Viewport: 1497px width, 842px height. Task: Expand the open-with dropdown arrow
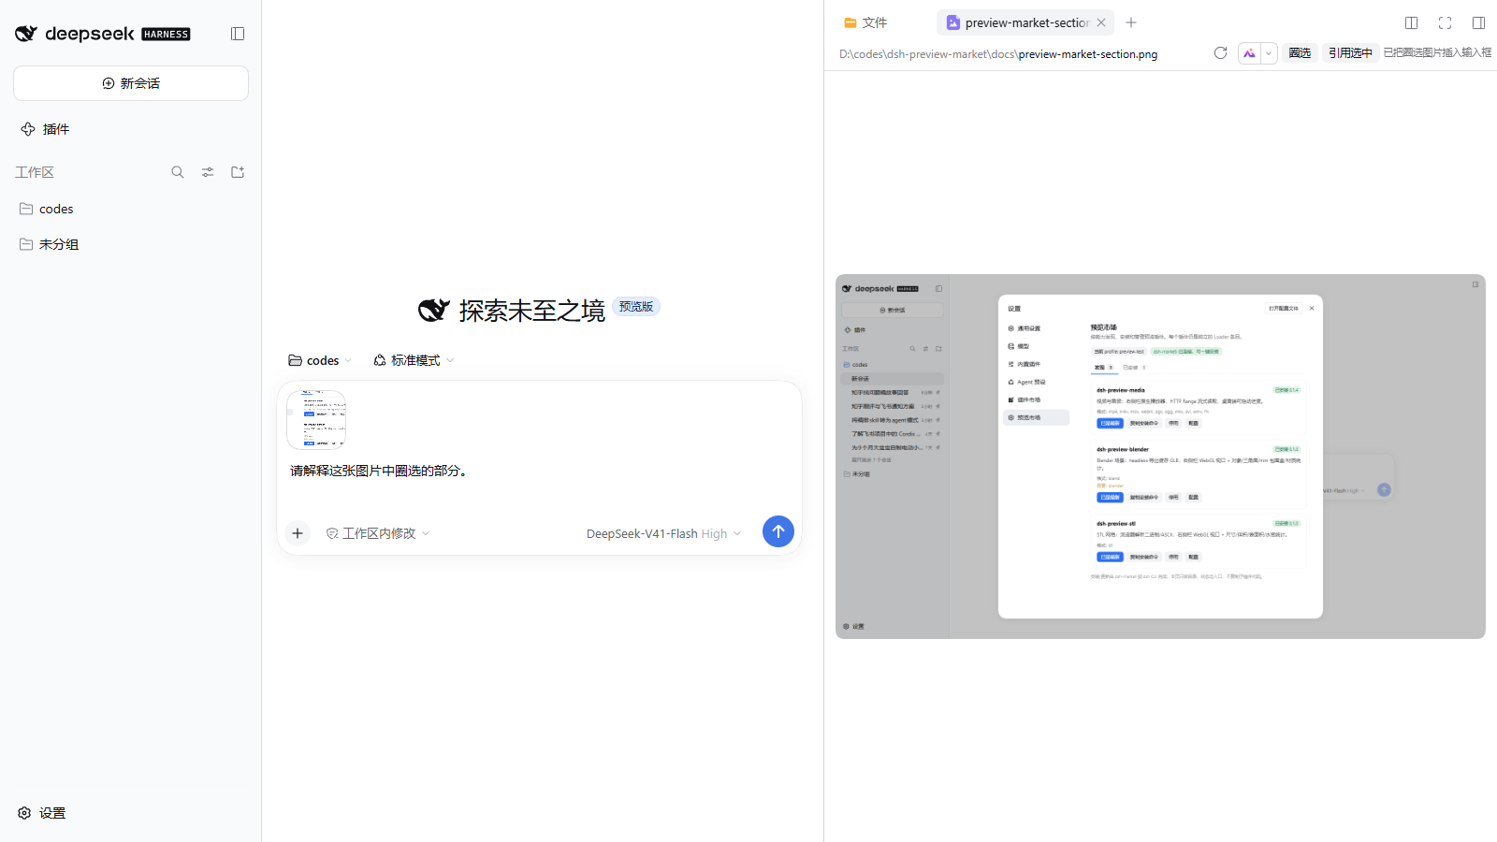pos(1269,53)
